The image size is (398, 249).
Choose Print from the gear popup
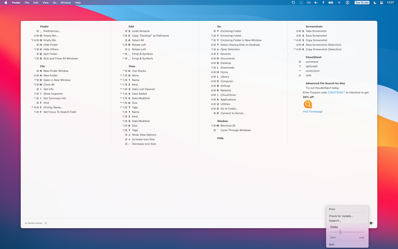[332, 209]
